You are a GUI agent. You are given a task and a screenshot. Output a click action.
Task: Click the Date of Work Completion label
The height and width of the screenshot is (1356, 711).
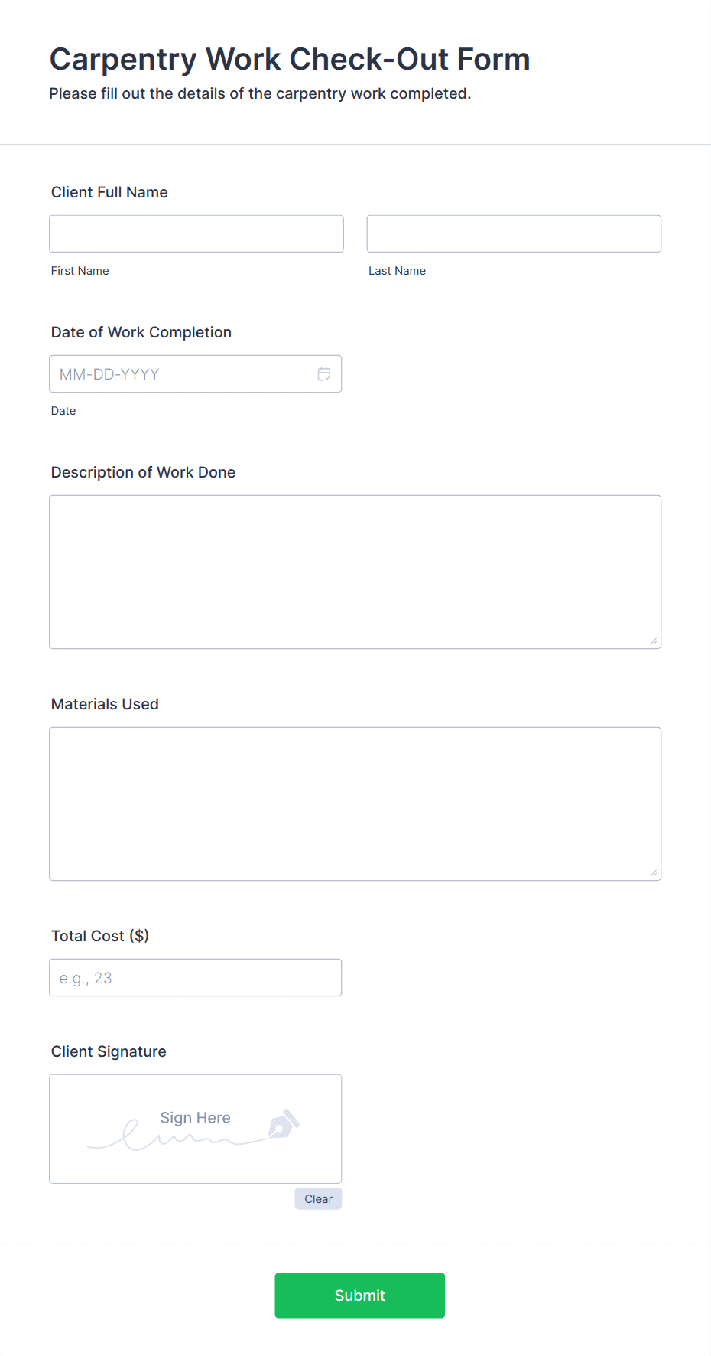coord(141,332)
